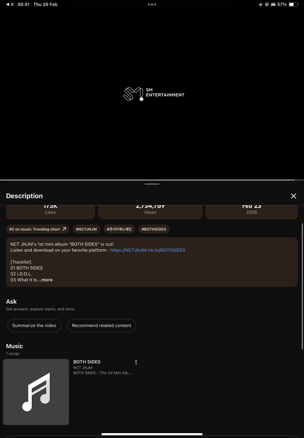Open the #2 on music Trending chart chip

point(38,229)
